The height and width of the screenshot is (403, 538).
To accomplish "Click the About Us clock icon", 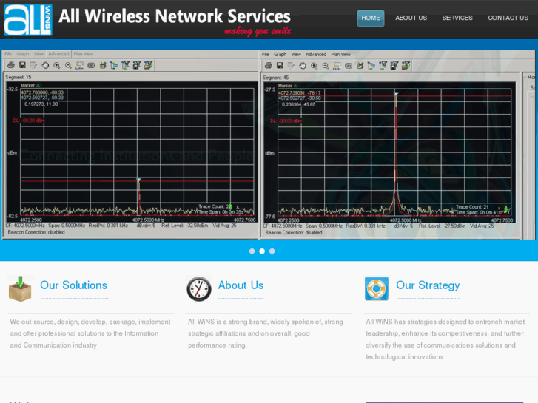I will coord(199,289).
